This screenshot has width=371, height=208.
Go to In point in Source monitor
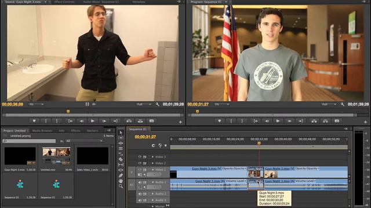pos(70,121)
